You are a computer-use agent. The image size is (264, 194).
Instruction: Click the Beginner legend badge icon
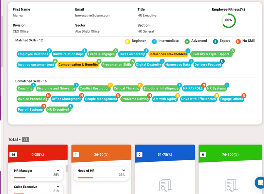tap(127, 42)
